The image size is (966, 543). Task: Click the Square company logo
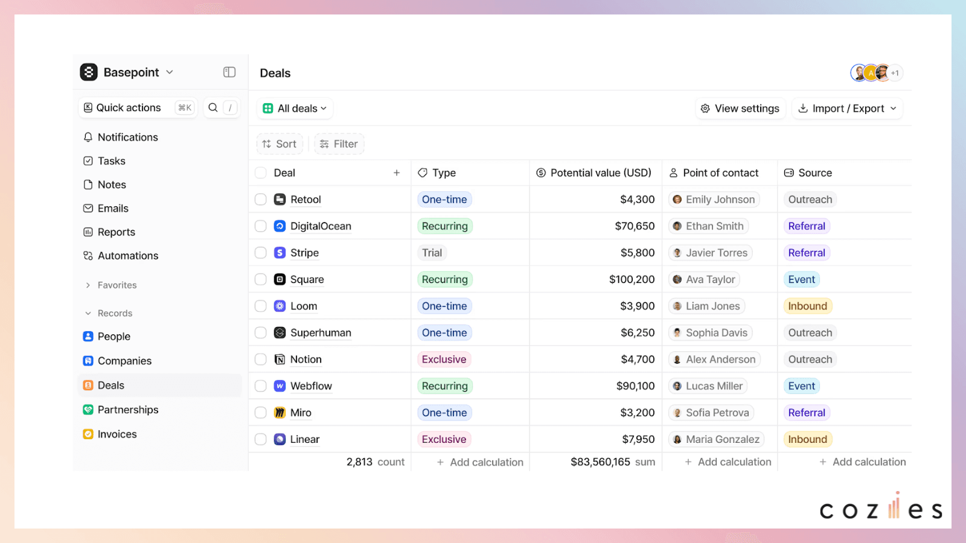tap(280, 279)
